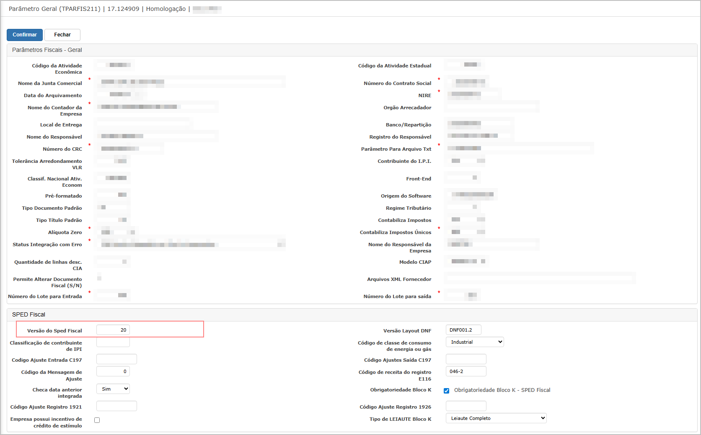Focus Código Ajuste Registro 1926 field

coord(466,406)
